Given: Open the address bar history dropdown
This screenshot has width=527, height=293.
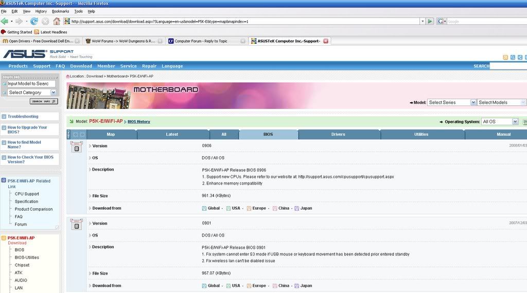Looking at the screenshot, I should [x=423, y=22].
